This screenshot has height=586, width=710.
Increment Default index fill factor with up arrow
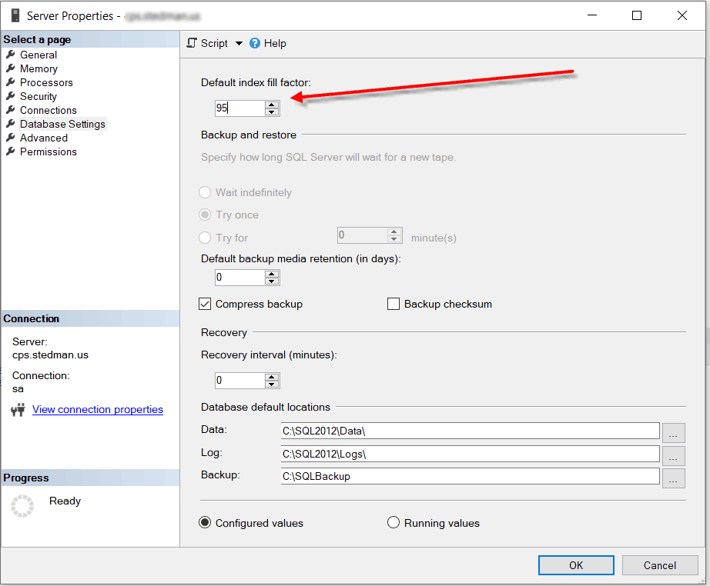pyautogui.click(x=271, y=105)
